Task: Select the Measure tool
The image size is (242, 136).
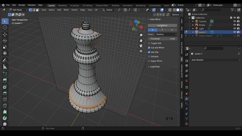Action: (x=5, y=66)
